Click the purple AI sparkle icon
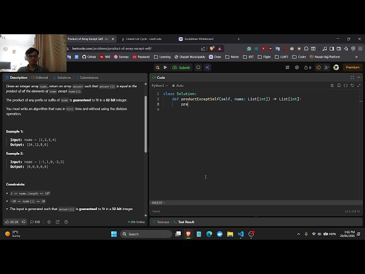This screenshot has width=365, height=274. (x=208, y=67)
